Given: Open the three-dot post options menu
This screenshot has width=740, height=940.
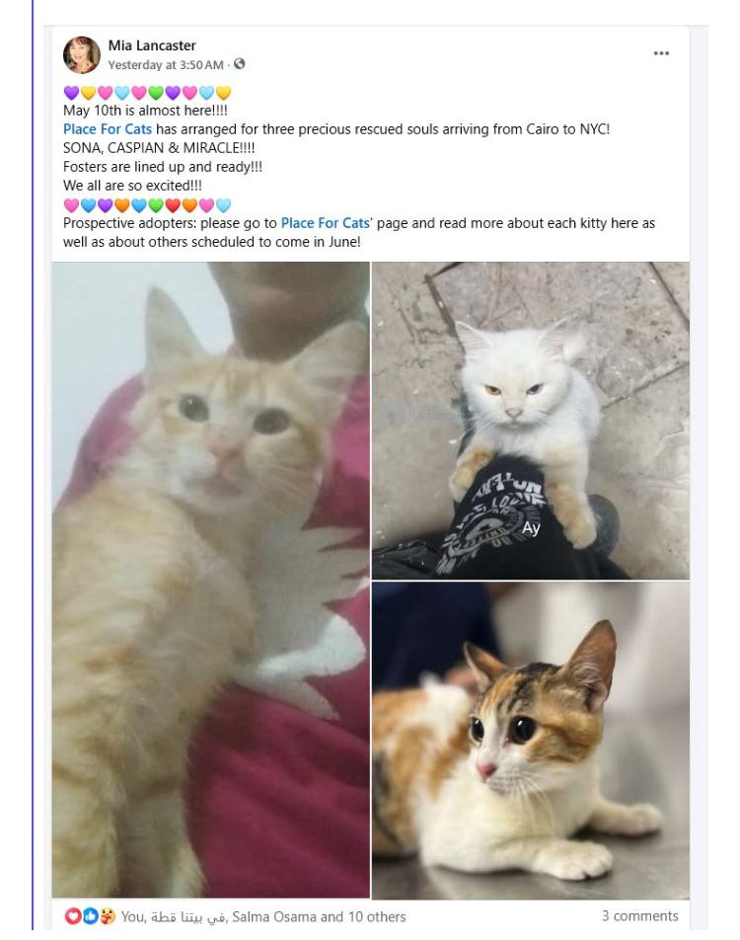Looking at the screenshot, I should [x=661, y=53].
